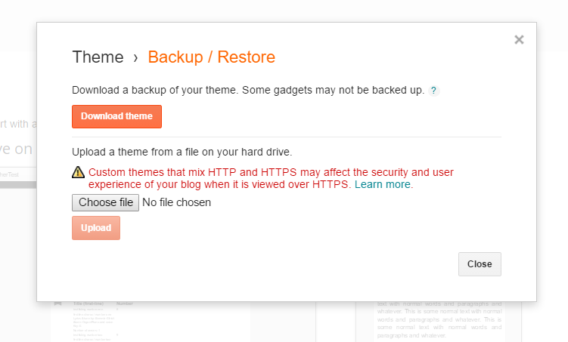
Task: Click the faded Number column header
Action: pos(125,303)
